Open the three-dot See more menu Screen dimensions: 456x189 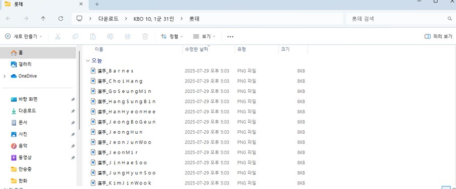click(231, 36)
